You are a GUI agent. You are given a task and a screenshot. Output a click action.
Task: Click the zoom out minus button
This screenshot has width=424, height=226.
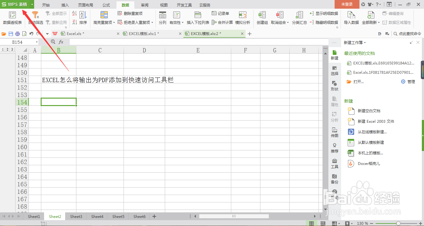[372, 224]
